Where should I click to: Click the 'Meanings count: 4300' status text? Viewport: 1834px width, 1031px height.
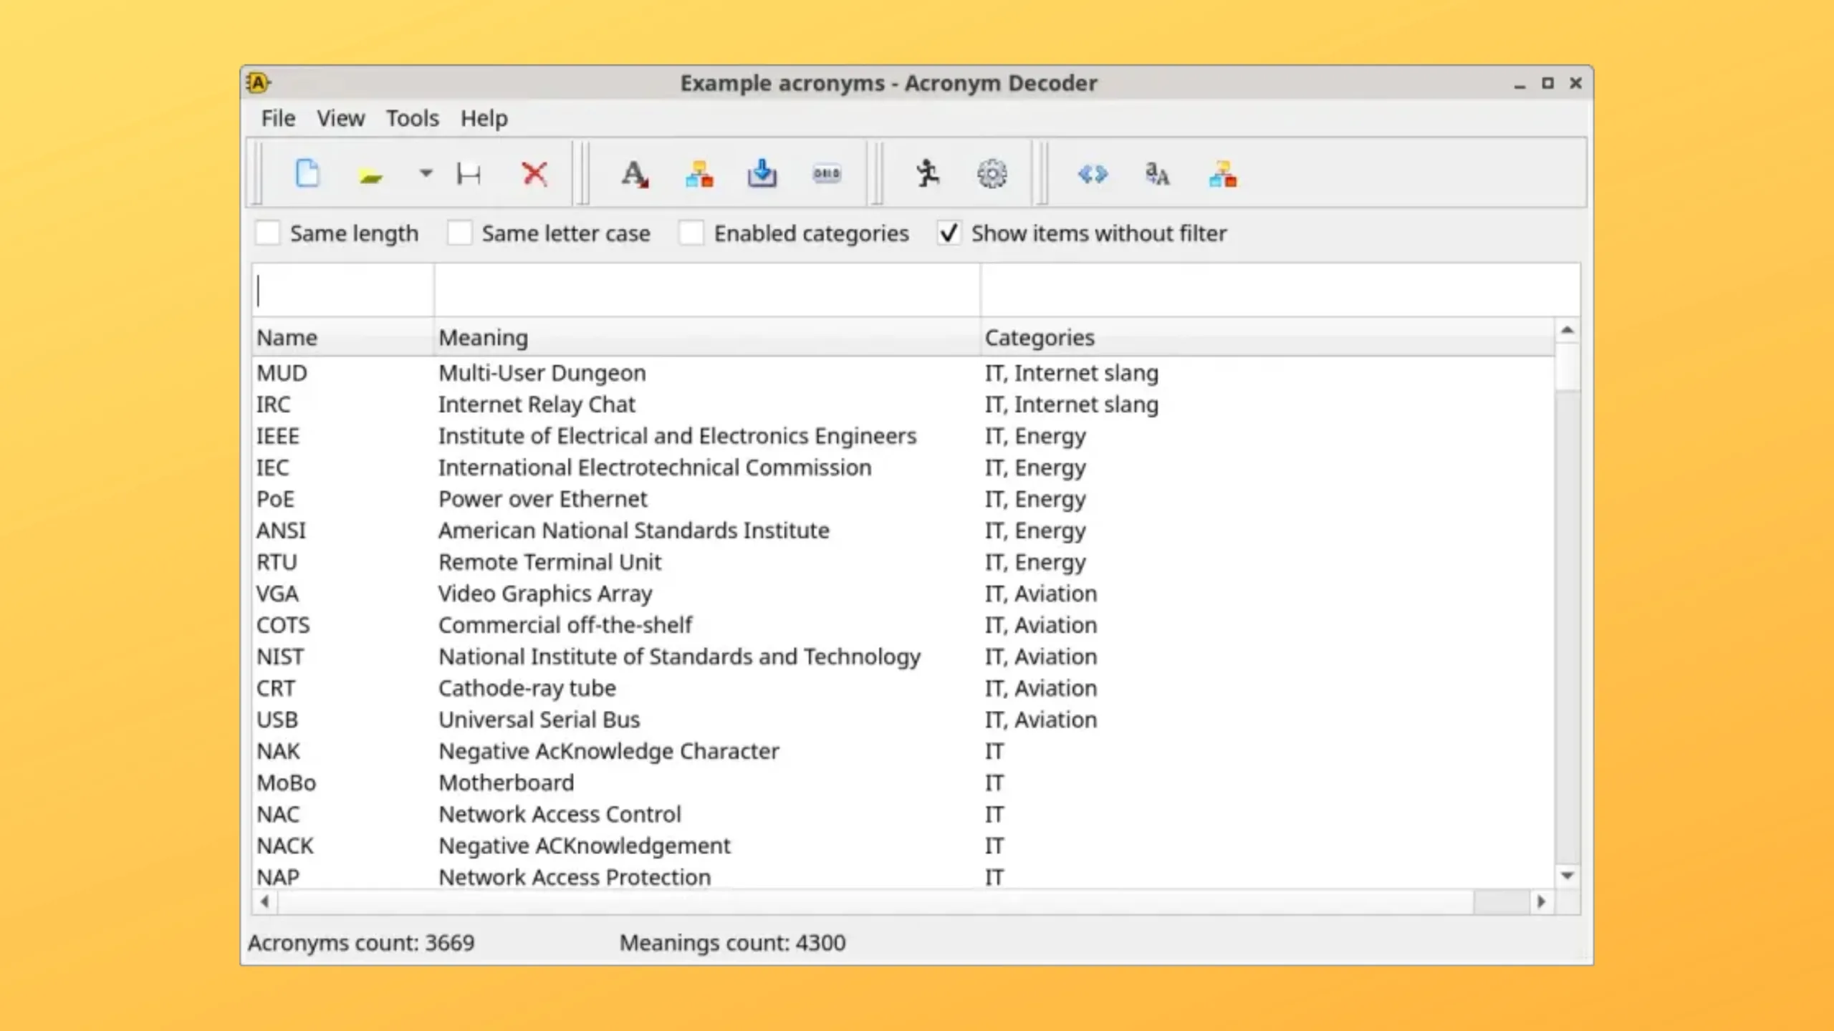click(x=732, y=943)
